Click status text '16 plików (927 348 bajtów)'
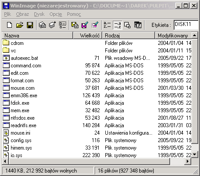Viewport: 200px width, 176px height. pos(126,171)
